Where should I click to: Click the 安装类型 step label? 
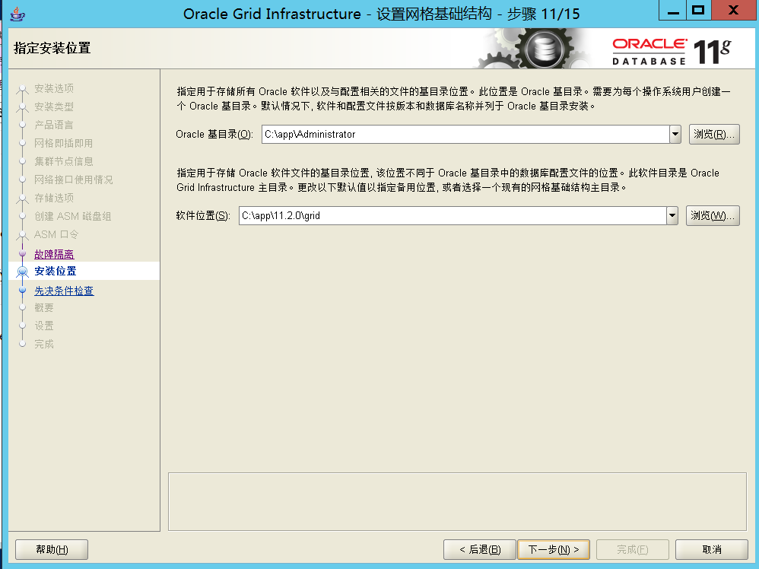tap(54, 106)
